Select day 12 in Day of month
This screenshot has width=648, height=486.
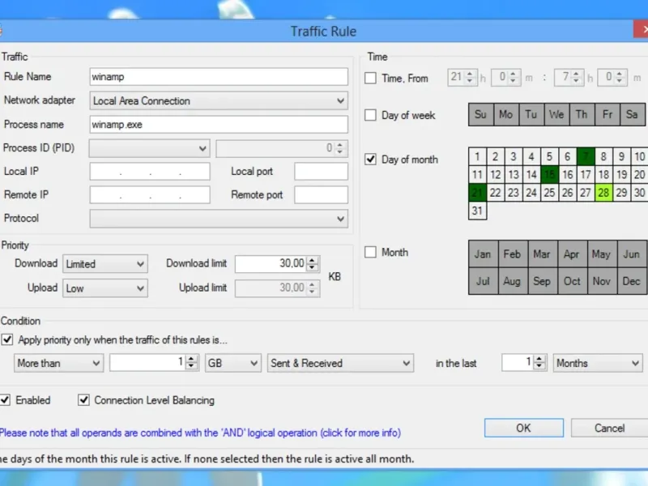point(496,175)
